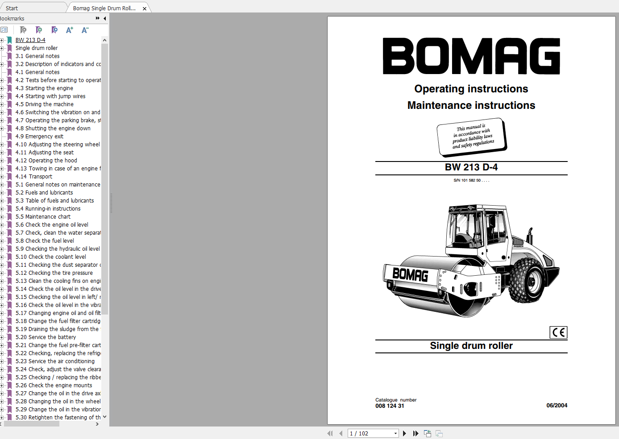Click the bookmark options checklist icon
Image resolution: width=619 pixels, height=439 pixels.
4,30
